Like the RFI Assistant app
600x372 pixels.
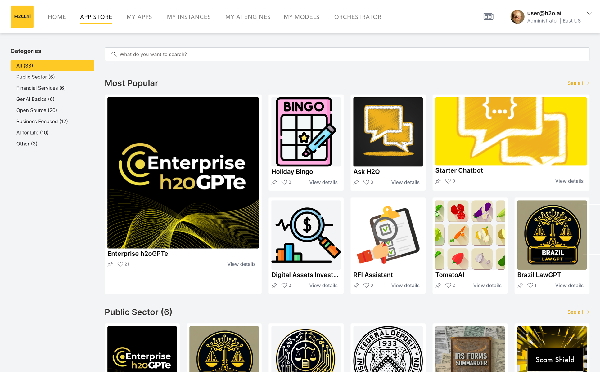(366, 286)
